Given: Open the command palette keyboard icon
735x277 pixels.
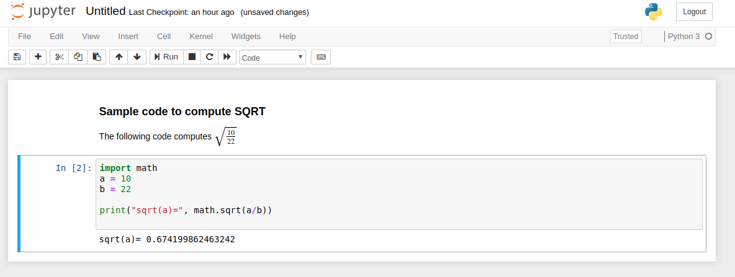Looking at the screenshot, I should [321, 57].
